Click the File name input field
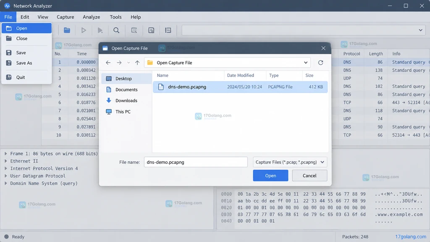 (x=196, y=162)
